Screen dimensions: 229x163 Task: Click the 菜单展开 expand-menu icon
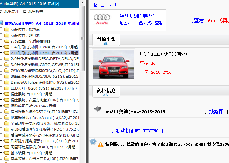1,12
